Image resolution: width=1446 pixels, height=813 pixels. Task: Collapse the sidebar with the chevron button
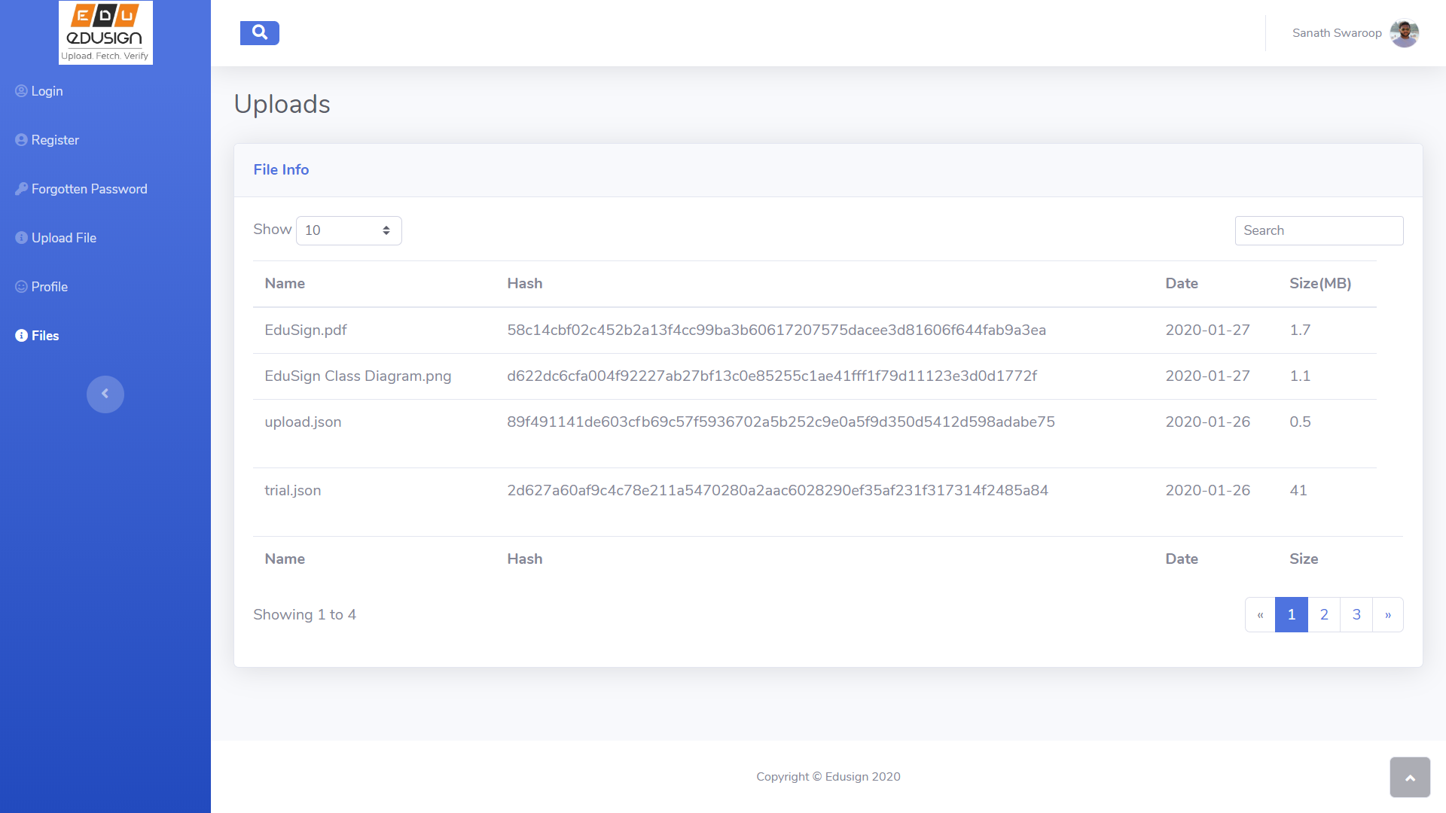pos(105,394)
